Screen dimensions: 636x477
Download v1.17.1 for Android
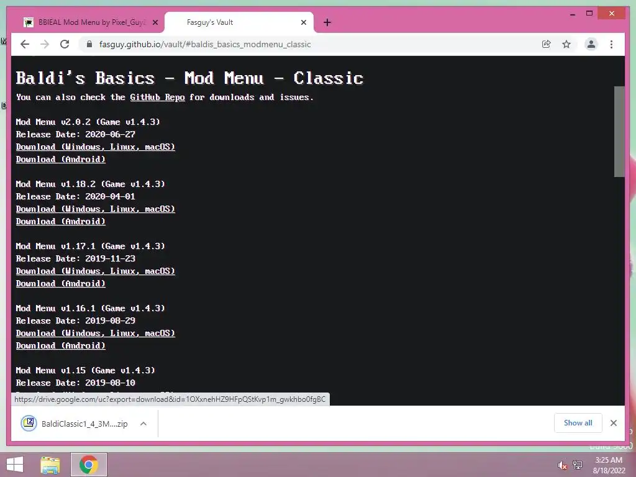(60, 283)
